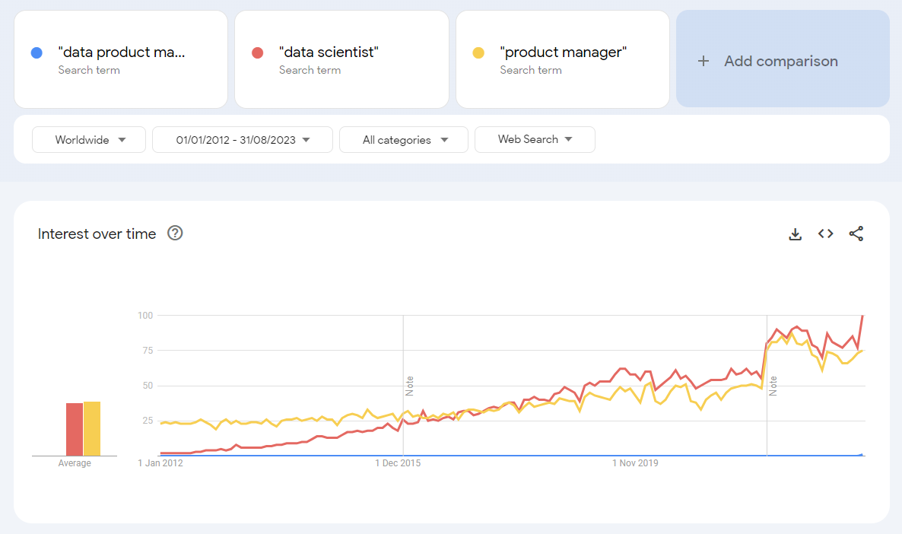
Task: Click the plus icon beside Add comparison
Action: click(x=703, y=60)
